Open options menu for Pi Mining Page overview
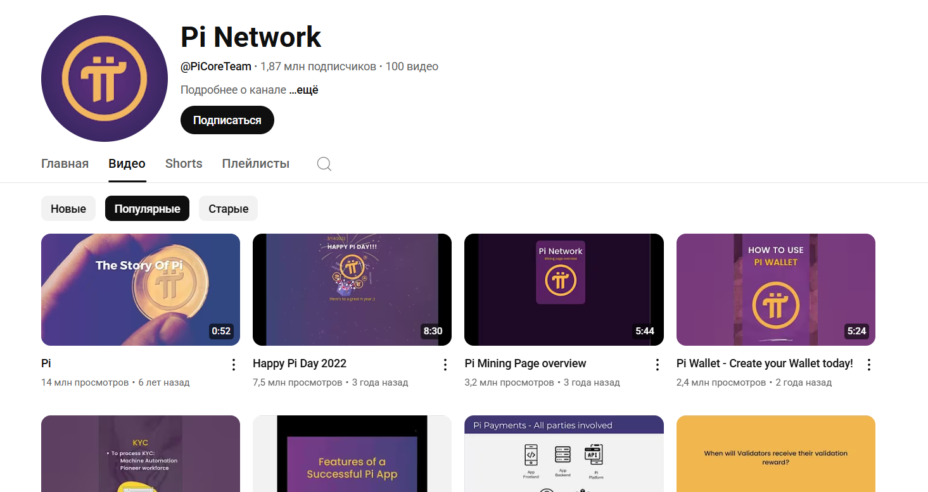 [x=657, y=365]
